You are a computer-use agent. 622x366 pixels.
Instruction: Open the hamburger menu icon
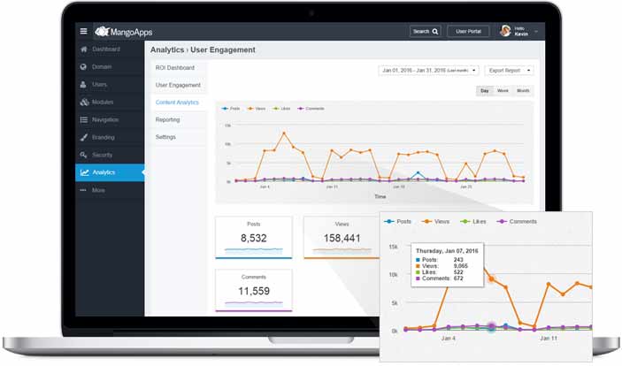point(83,31)
